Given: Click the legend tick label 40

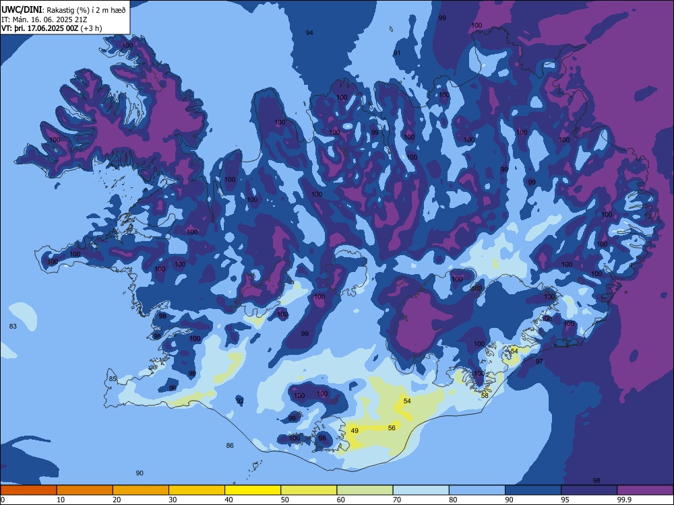Looking at the screenshot, I should pyautogui.click(x=228, y=500).
